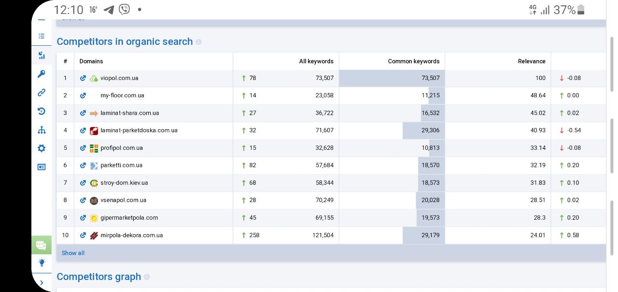Open viopol.com.ua external link icon
Screen dimensions: 618x292
(x=83, y=78)
